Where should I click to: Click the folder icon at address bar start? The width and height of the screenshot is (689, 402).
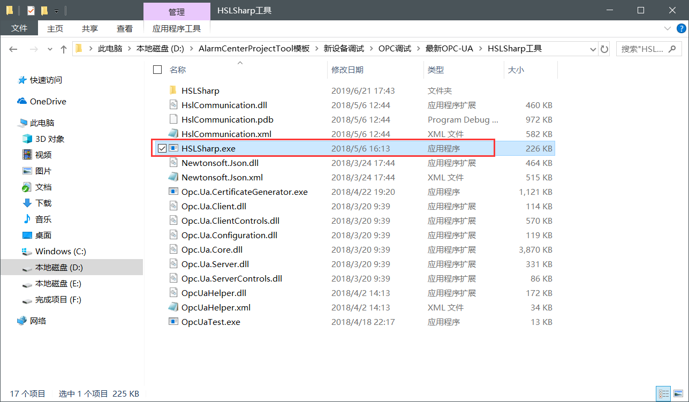tap(79, 49)
